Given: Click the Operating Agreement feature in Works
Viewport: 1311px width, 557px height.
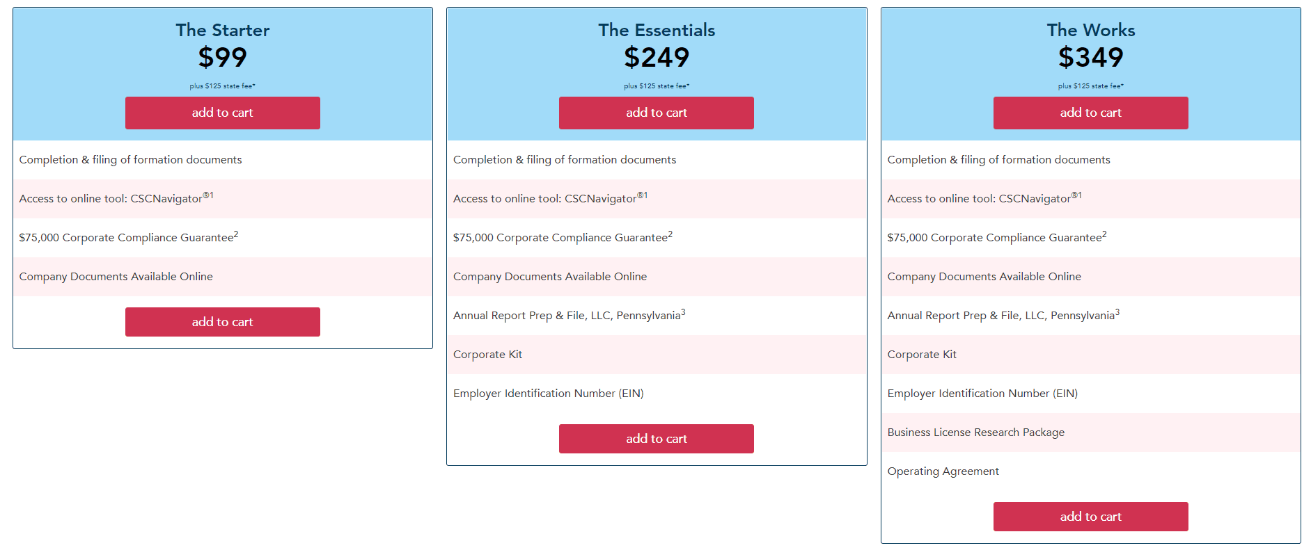Looking at the screenshot, I should (943, 471).
